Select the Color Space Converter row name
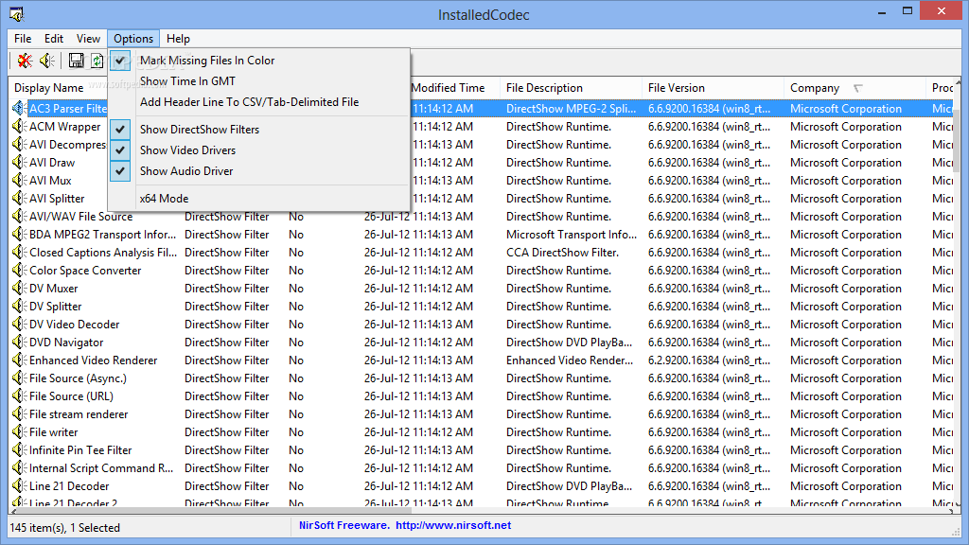The height and width of the screenshot is (545, 969). 85,270
